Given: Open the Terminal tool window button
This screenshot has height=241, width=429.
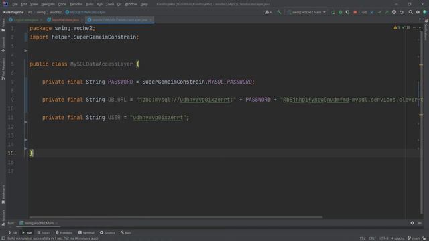Looking at the screenshot, I should 86,233.
